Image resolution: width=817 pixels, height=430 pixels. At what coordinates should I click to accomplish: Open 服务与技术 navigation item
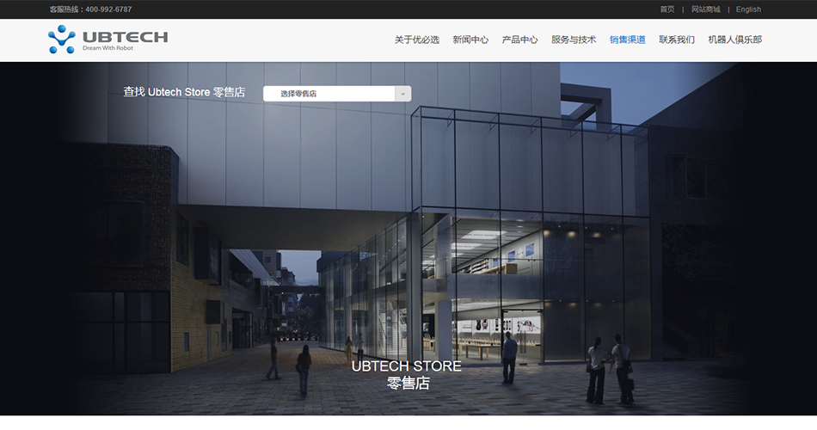tap(574, 40)
